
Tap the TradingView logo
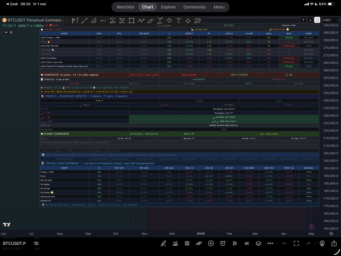(7, 225)
